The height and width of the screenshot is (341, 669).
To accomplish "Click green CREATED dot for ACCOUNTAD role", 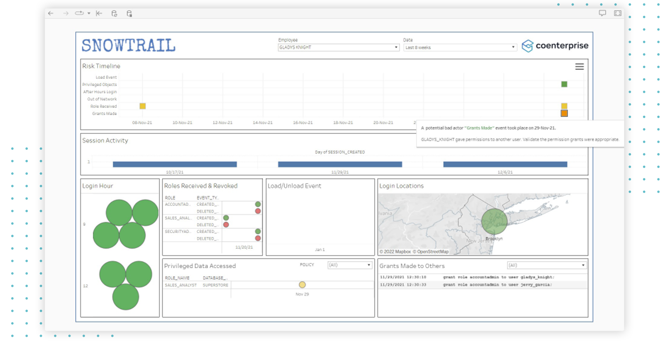I will point(258,204).
